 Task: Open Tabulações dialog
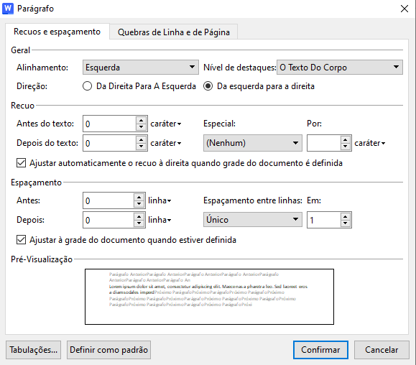coord(34,350)
